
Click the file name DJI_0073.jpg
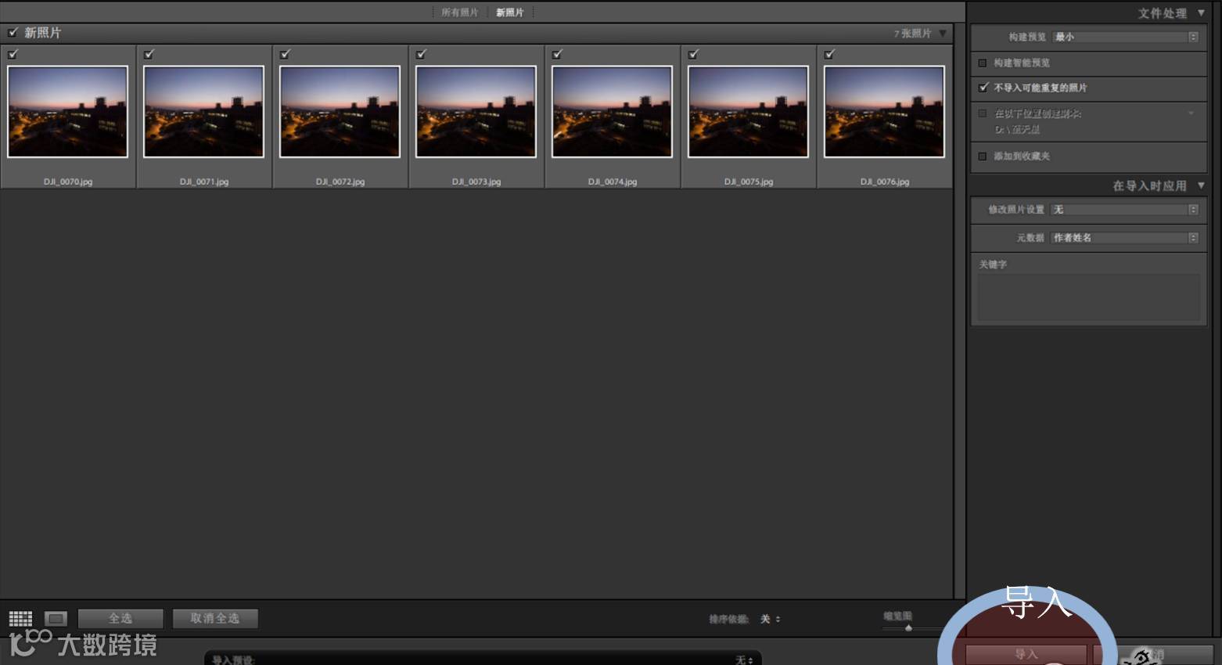pos(476,182)
